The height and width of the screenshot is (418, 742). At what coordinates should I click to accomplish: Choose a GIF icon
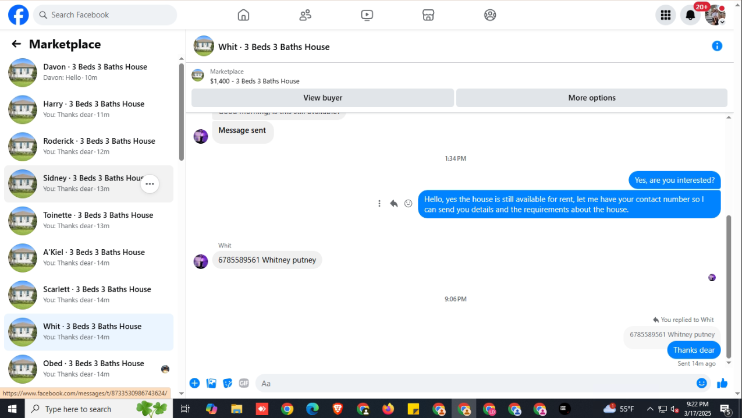click(x=244, y=383)
